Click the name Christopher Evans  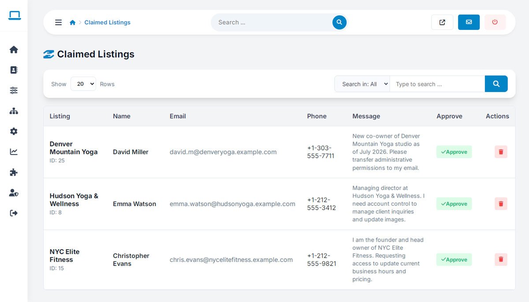131,260
